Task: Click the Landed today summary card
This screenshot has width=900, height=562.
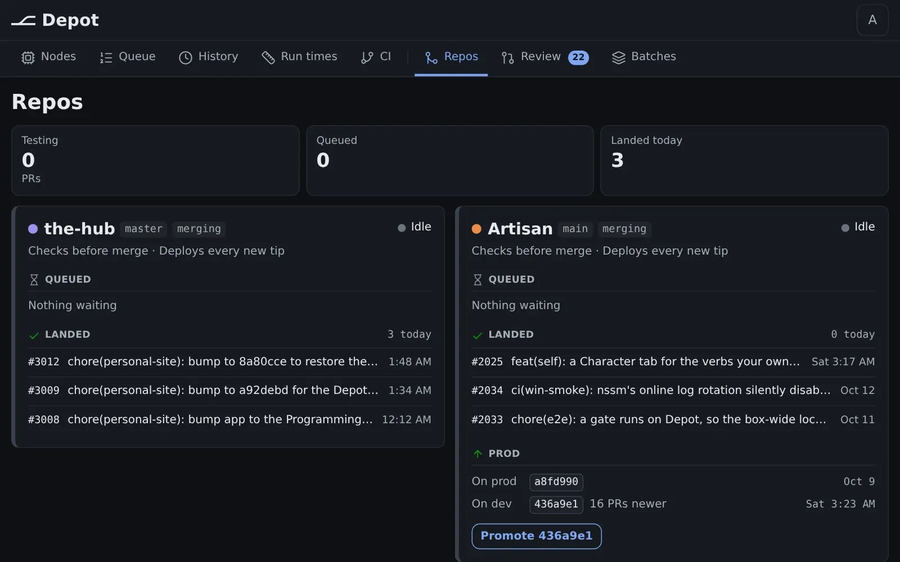Action: click(x=744, y=161)
